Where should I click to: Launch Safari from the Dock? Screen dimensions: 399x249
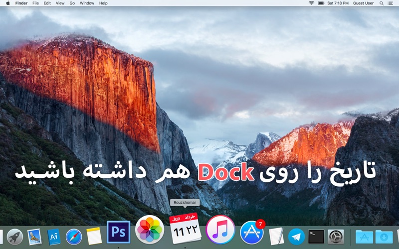(74, 237)
